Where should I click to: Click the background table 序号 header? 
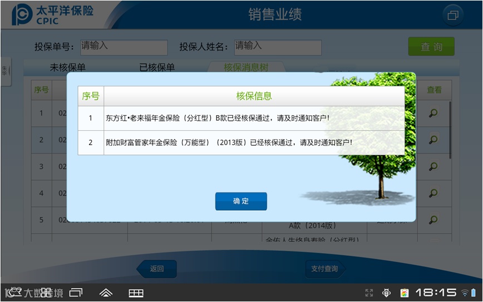41,90
